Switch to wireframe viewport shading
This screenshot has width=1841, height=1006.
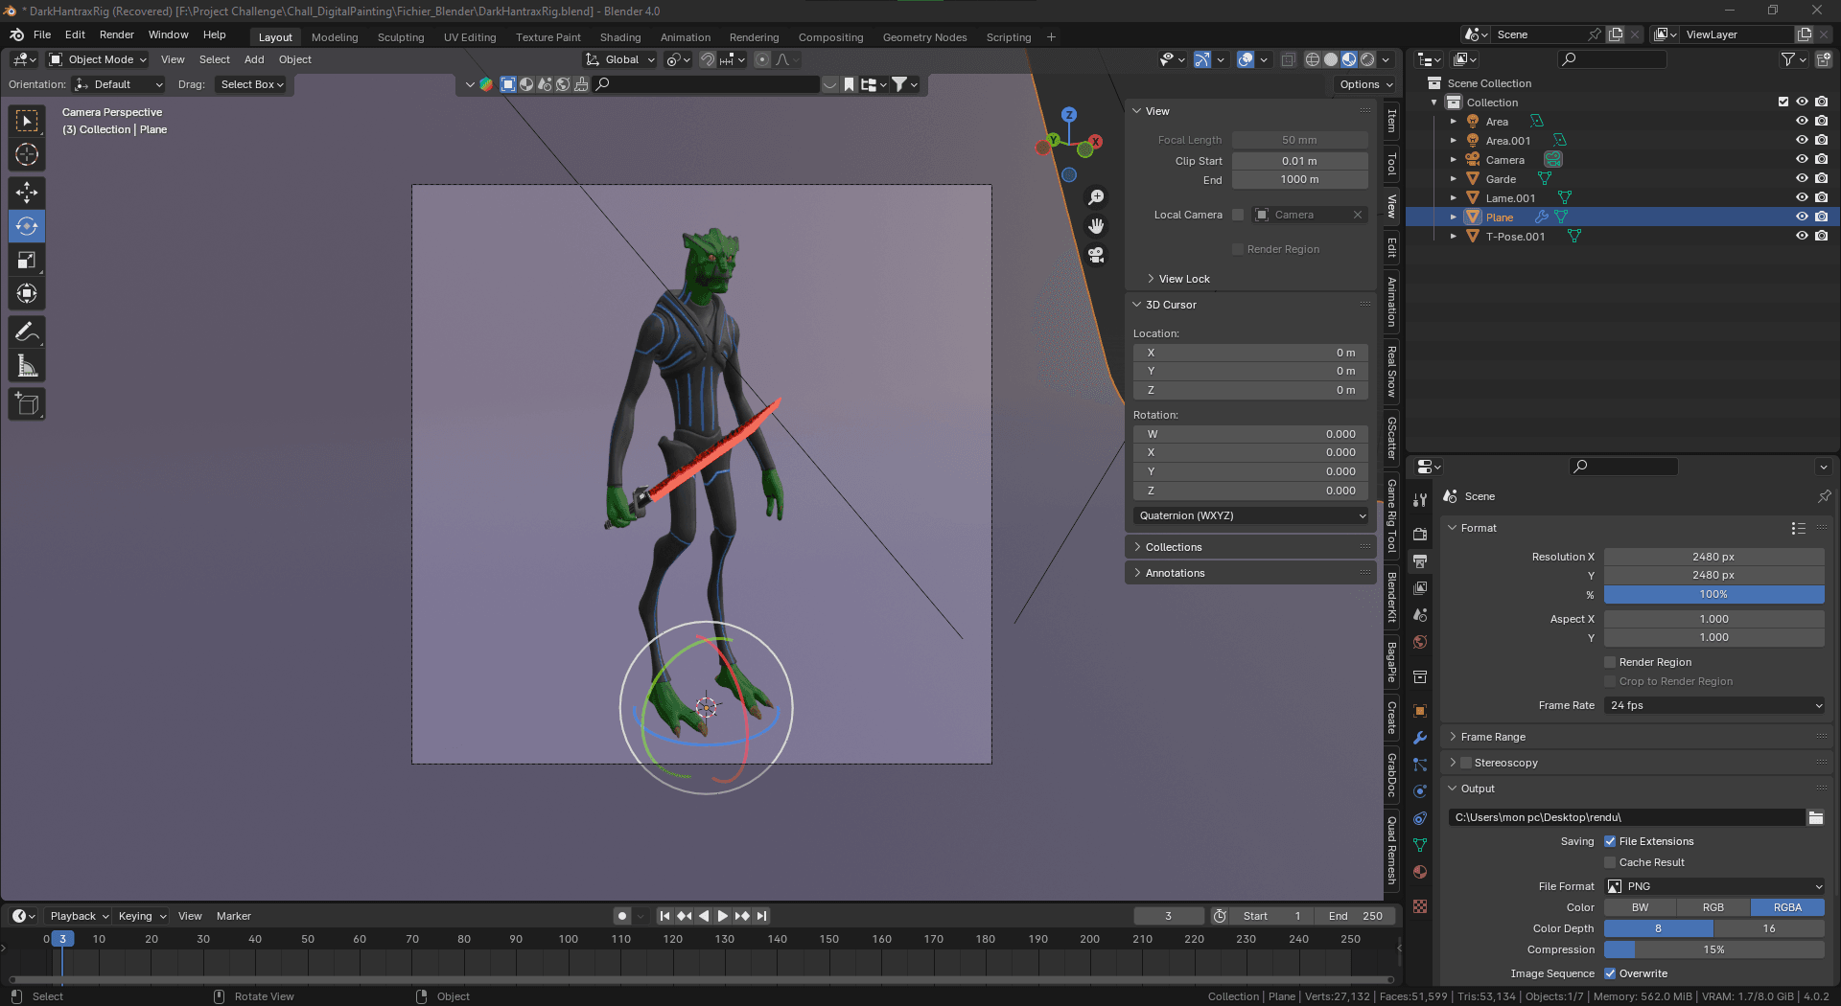(x=1313, y=59)
